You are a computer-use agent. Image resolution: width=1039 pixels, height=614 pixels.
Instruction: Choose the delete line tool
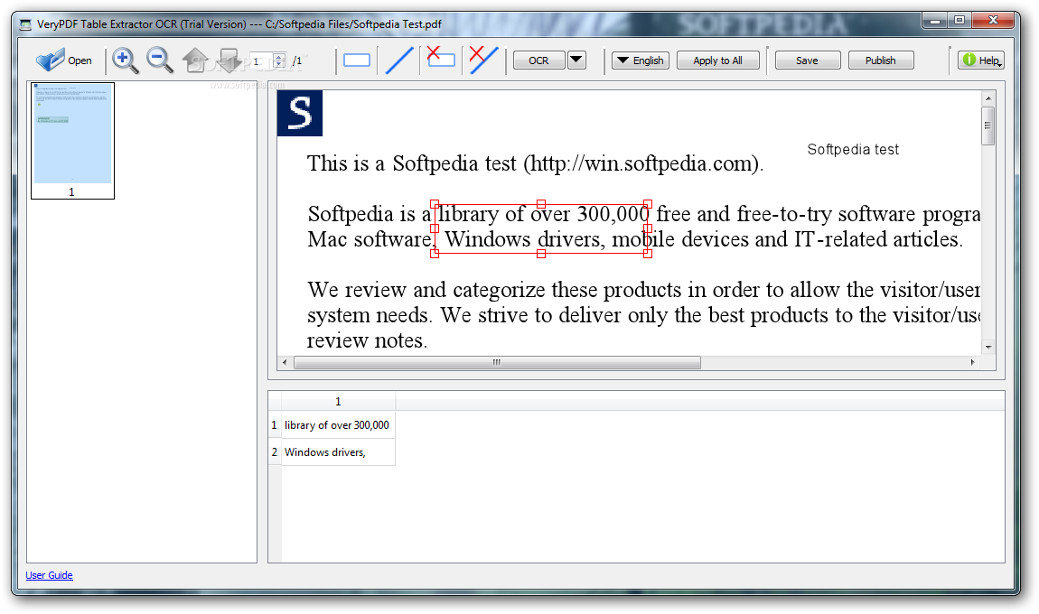coord(483,60)
